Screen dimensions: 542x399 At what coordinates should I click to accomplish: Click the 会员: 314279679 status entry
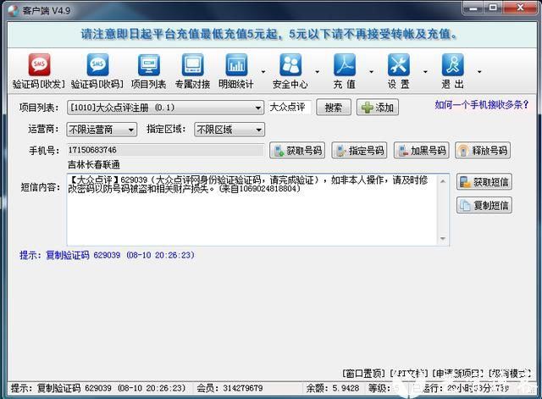point(230,388)
